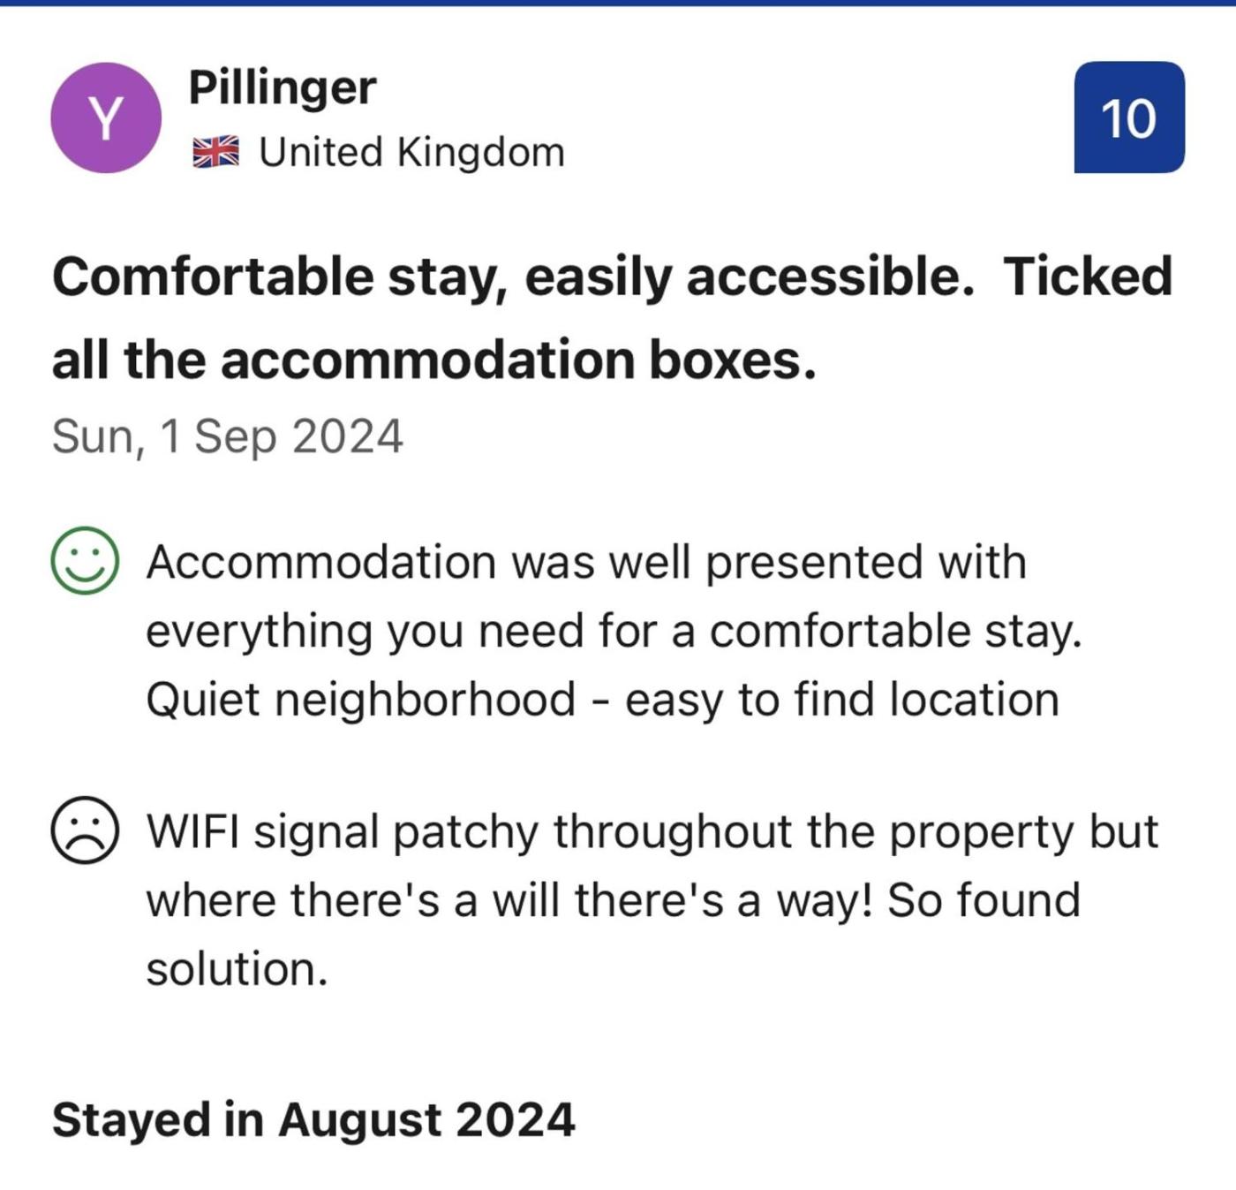Click the 'where there's a will' line
Image resolution: width=1236 pixels, height=1190 pixels.
click(613, 900)
